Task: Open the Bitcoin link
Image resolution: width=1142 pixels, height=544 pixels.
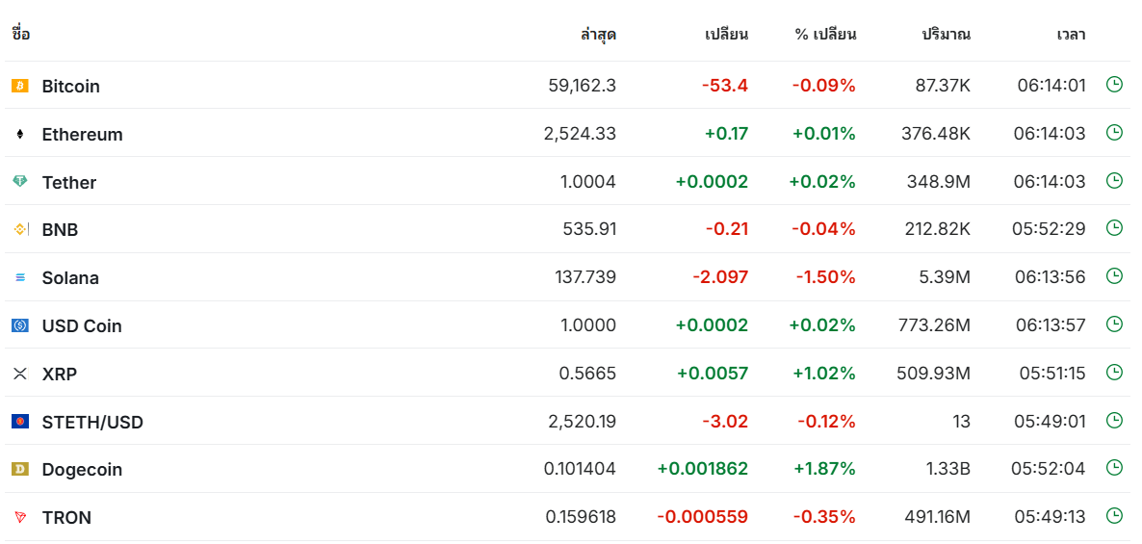Action: click(70, 87)
